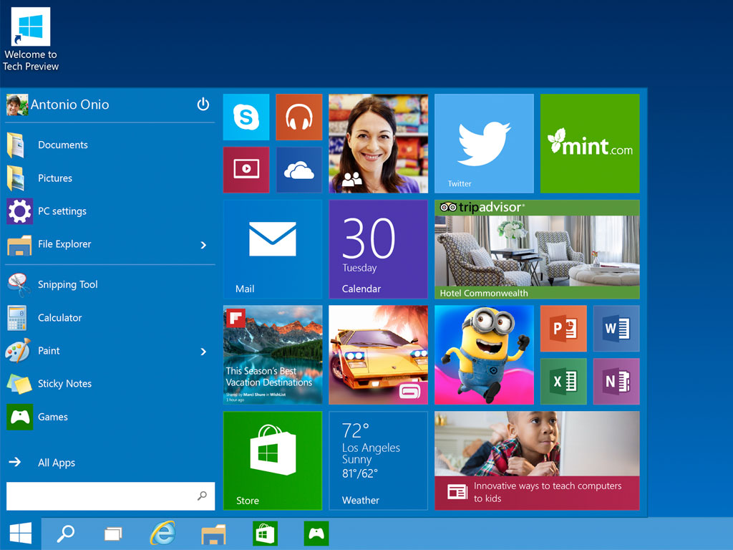Launch the Music headphones tile

pos(299,117)
